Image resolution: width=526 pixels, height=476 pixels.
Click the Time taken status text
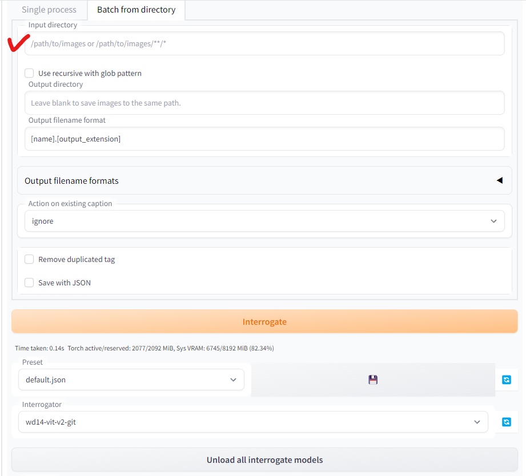coord(39,348)
